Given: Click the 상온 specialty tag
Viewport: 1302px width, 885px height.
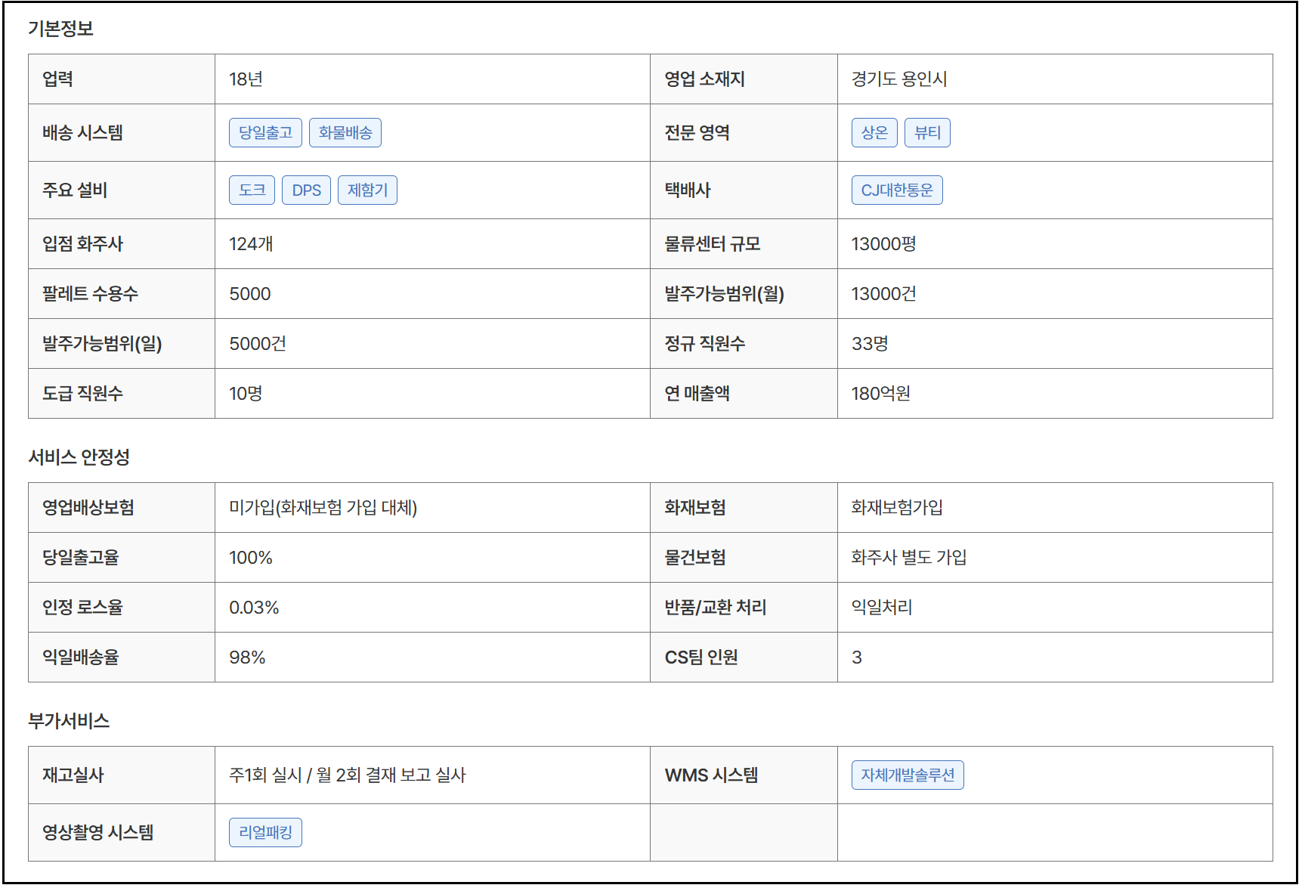Looking at the screenshot, I should 874,133.
